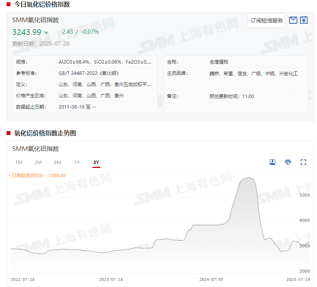This screenshot has width=317, height=287.
Task: Click the SMM氧化铝指数 title at top
Action: (36, 20)
